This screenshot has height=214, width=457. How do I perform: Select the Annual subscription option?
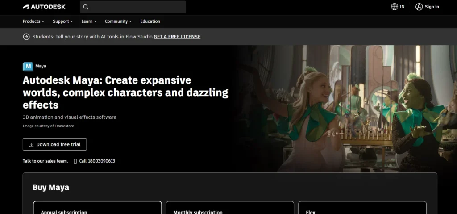(x=97, y=208)
